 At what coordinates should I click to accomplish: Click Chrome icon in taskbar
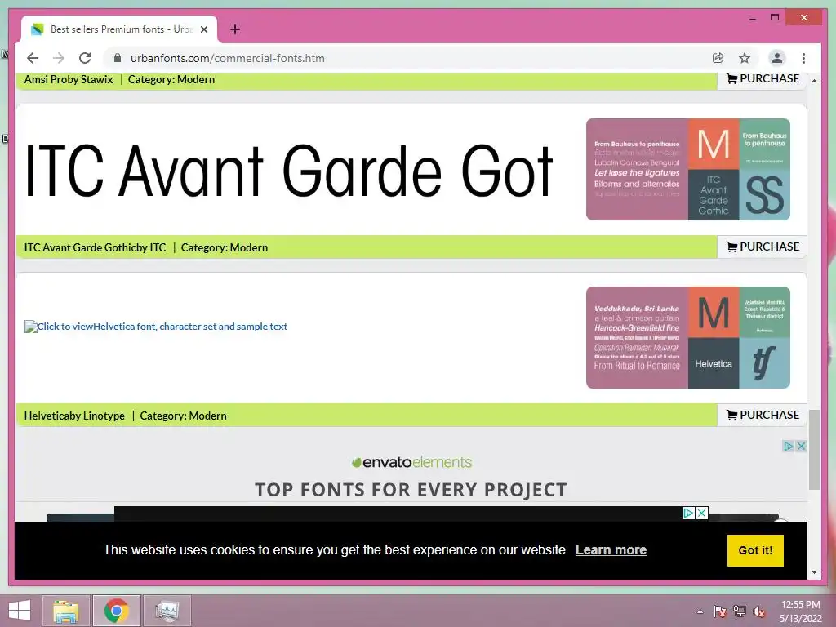(x=116, y=611)
